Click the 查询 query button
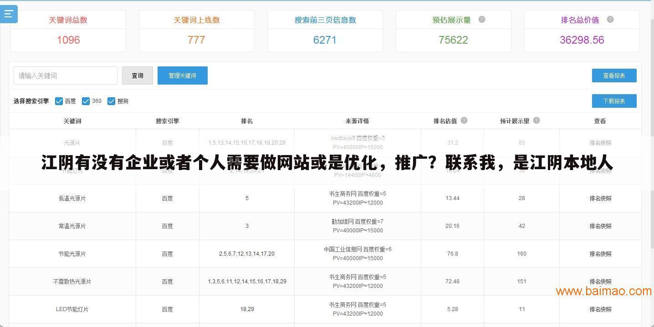 click(x=137, y=75)
